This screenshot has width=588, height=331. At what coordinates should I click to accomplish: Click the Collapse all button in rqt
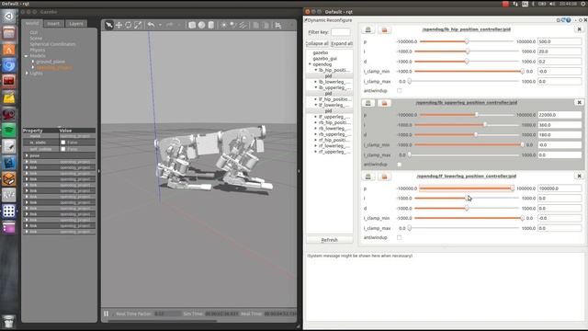coord(317,43)
